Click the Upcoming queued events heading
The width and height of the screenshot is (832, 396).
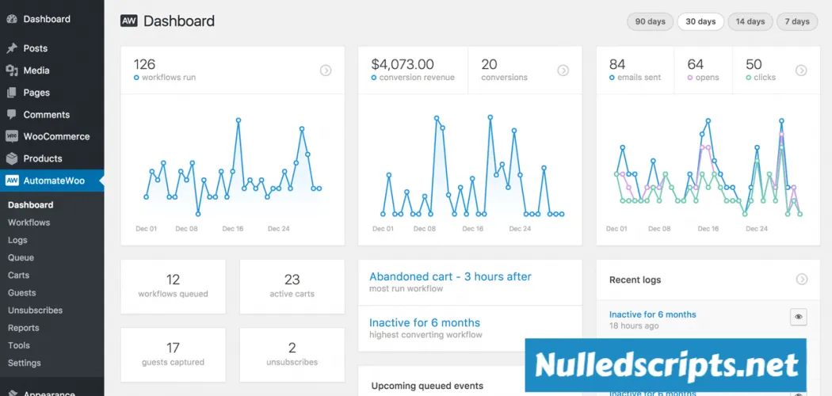427,386
